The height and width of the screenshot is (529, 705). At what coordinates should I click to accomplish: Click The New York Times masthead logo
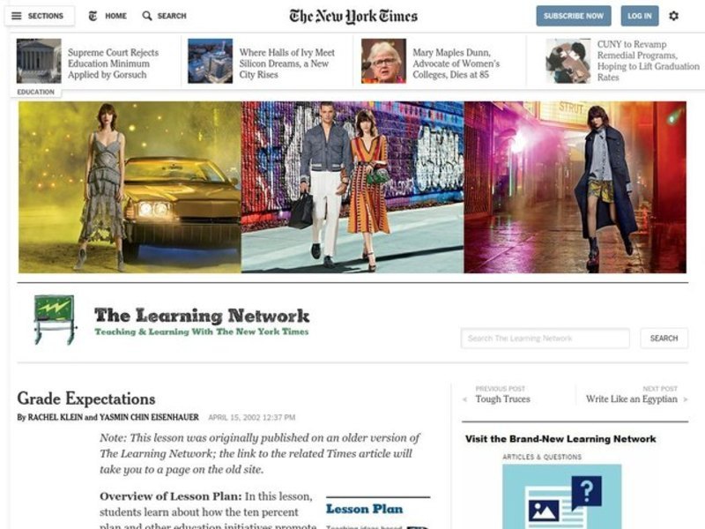pos(353,16)
